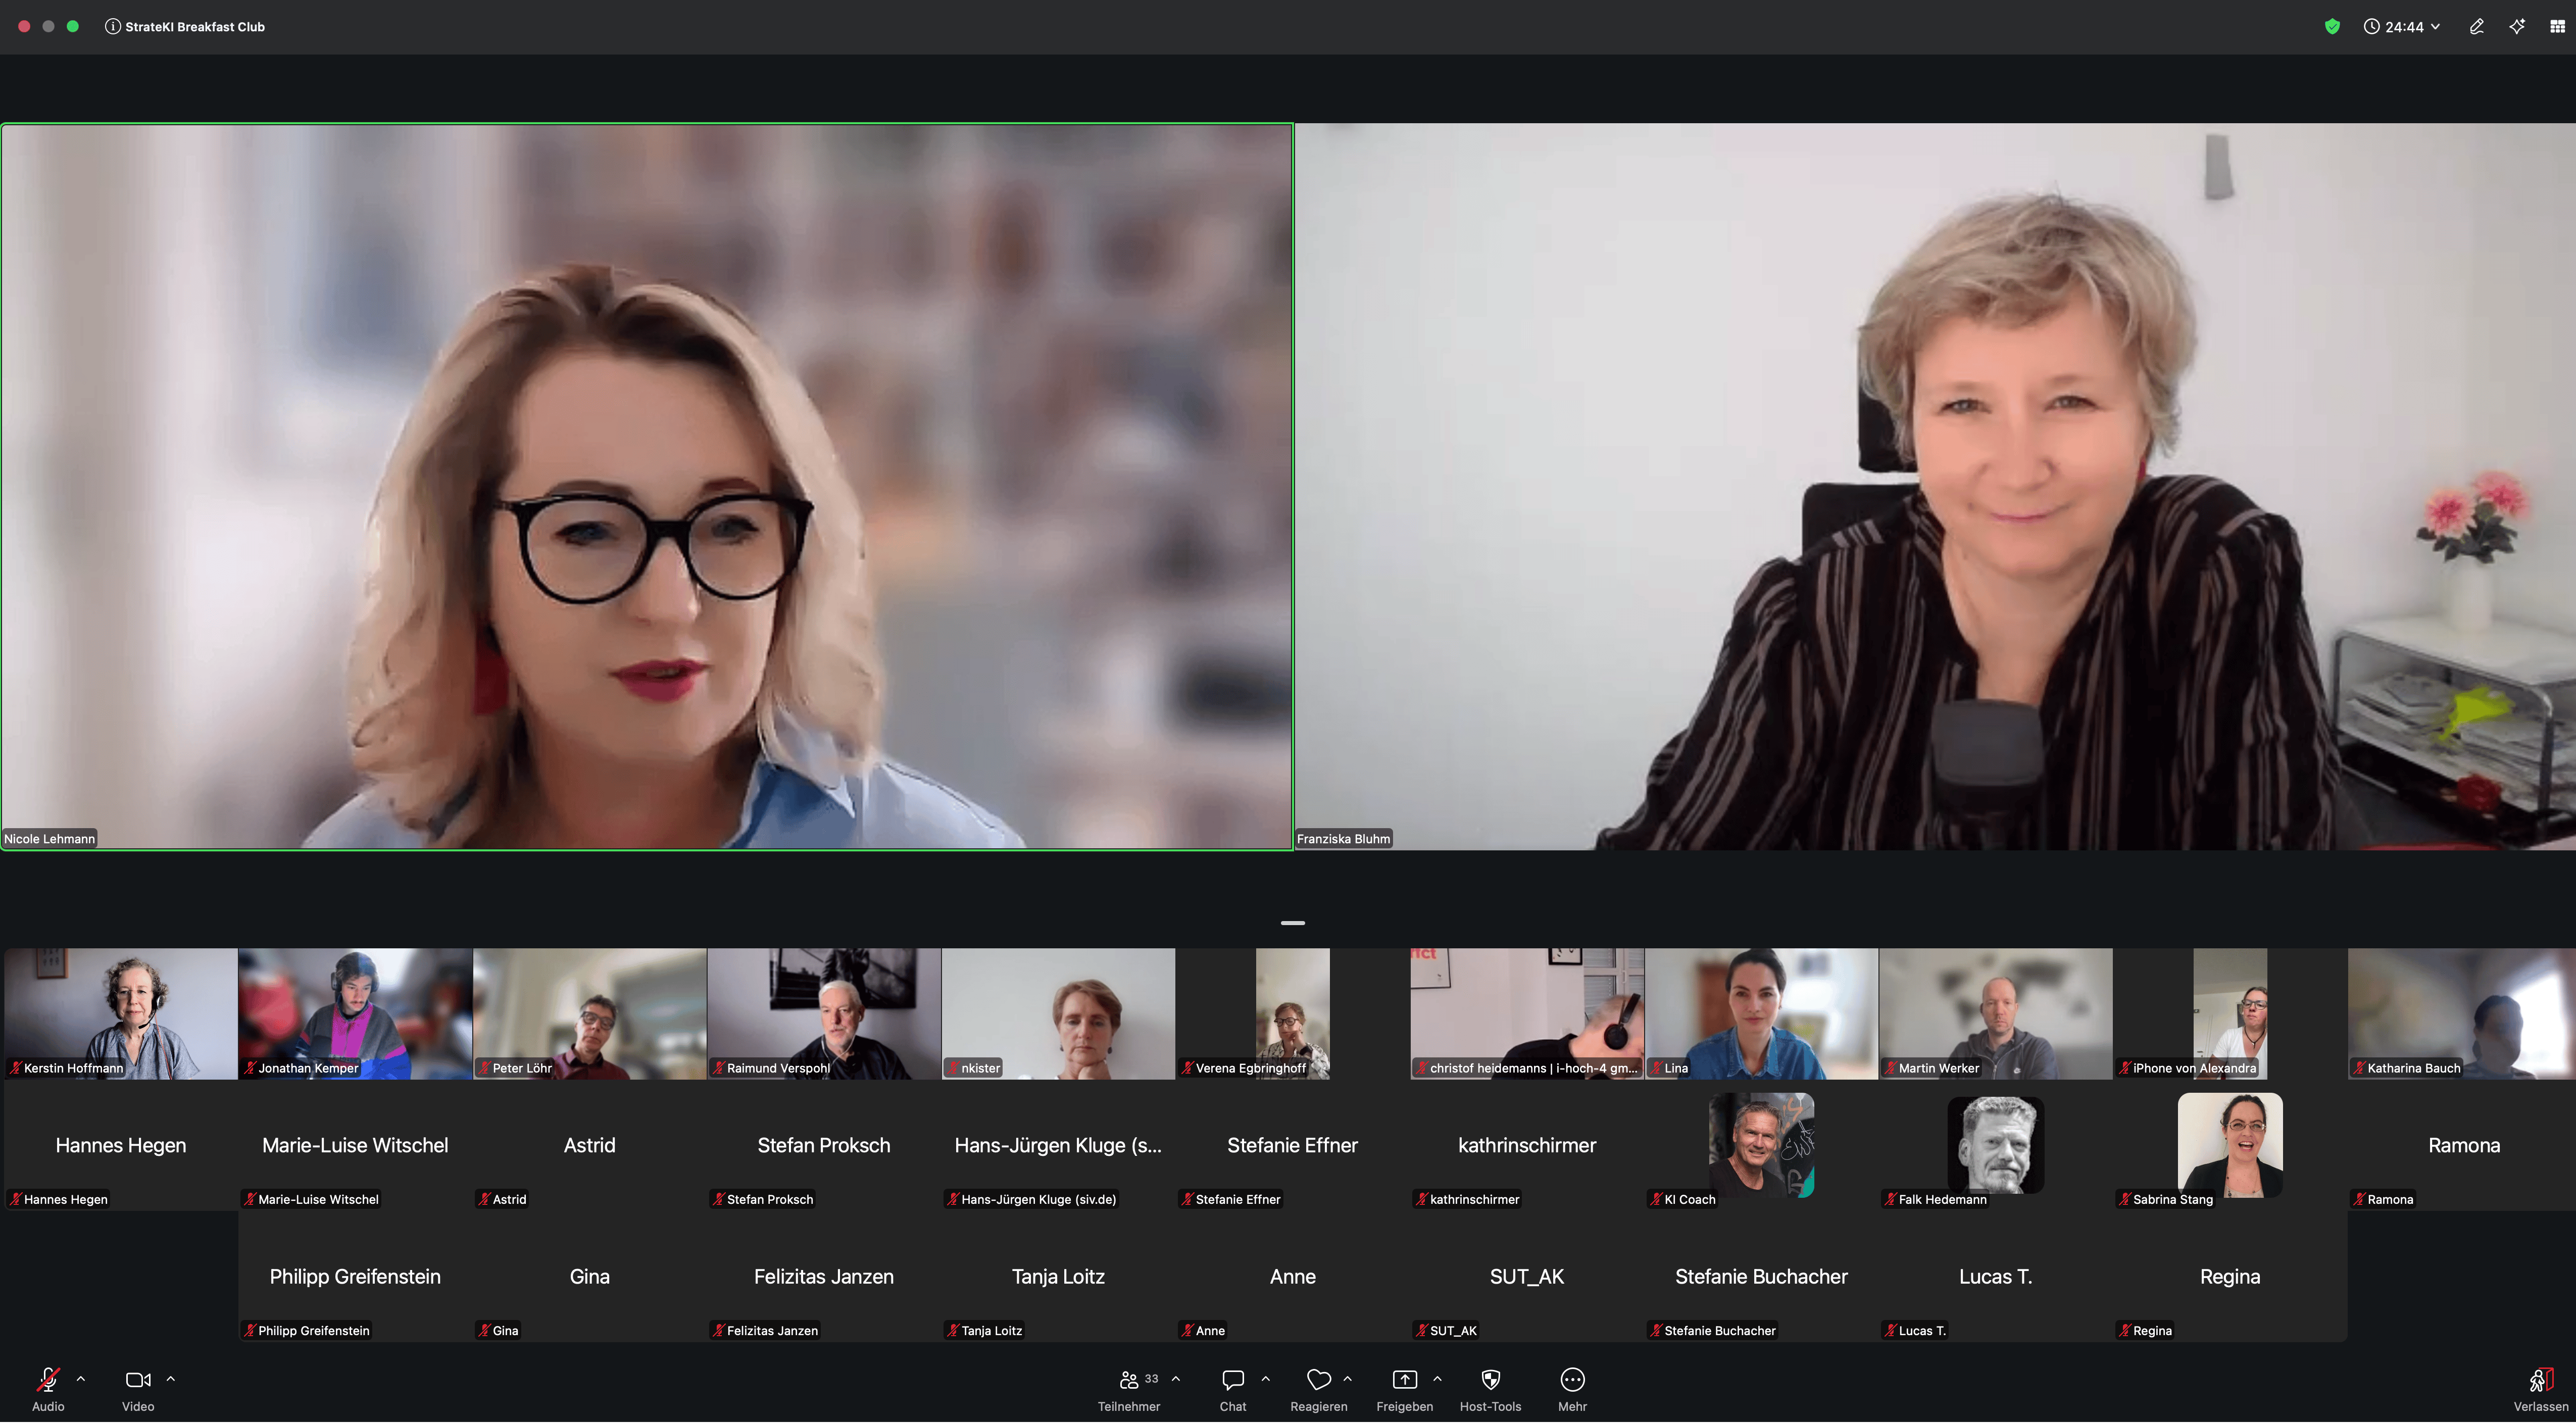This screenshot has height=1423, width=2576.
Task: Select Verena Egbringhoff's video thumbnail
Action: tap(1293, 1014)
